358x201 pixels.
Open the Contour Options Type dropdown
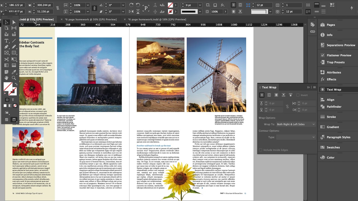click(x=296, y=137)
